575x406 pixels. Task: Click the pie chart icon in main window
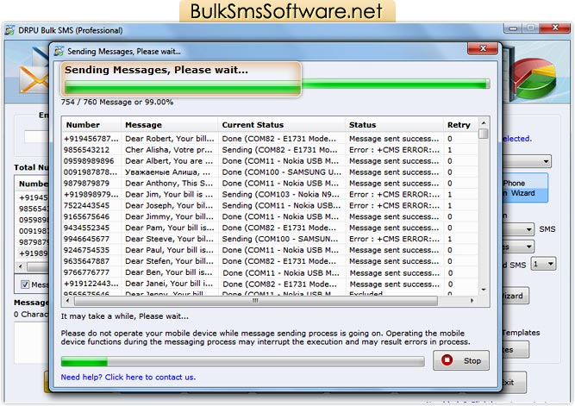click(534, 78)
